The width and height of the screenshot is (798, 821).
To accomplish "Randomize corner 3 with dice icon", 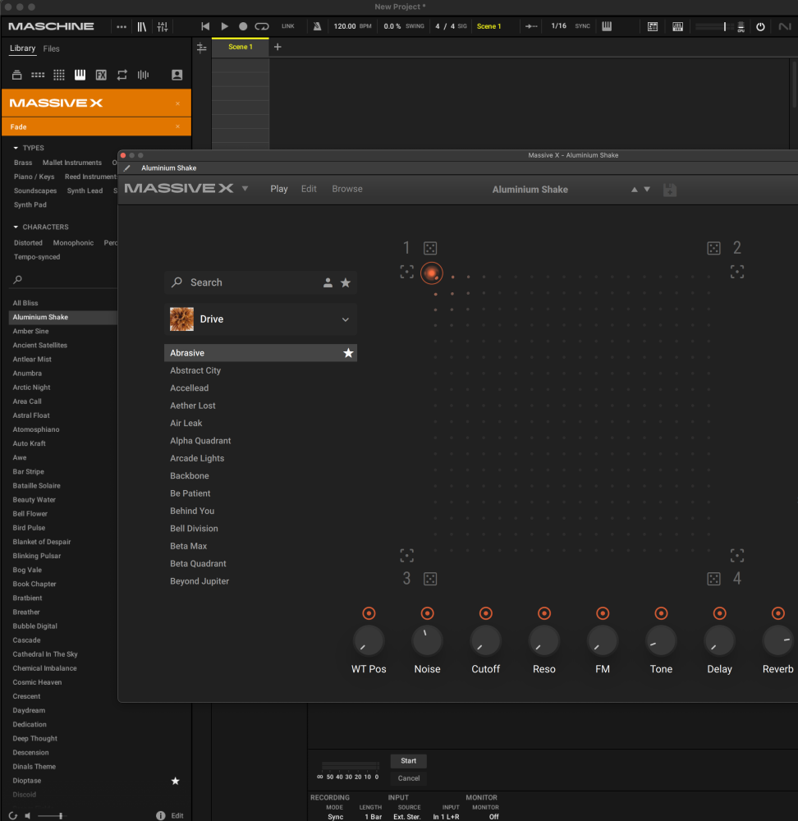I will coord(430,579).
